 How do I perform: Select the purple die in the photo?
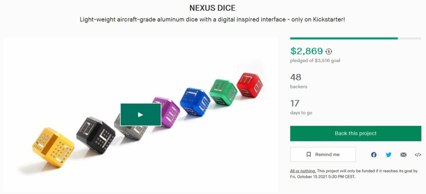pyautogui.click(x=167, y=111)
